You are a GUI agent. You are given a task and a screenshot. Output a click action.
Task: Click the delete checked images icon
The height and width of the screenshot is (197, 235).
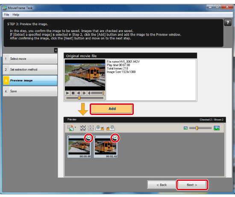(100, 128)
